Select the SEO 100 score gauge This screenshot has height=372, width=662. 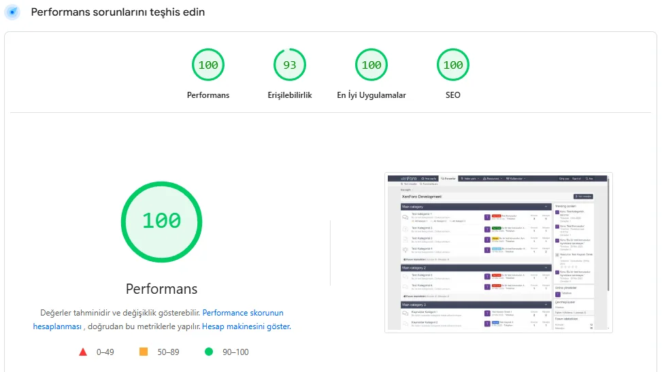[x=453, y=65]
